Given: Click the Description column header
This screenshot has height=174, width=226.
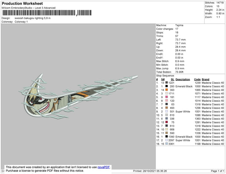Looking at the screenshot, I should click(x=183, y=79).
